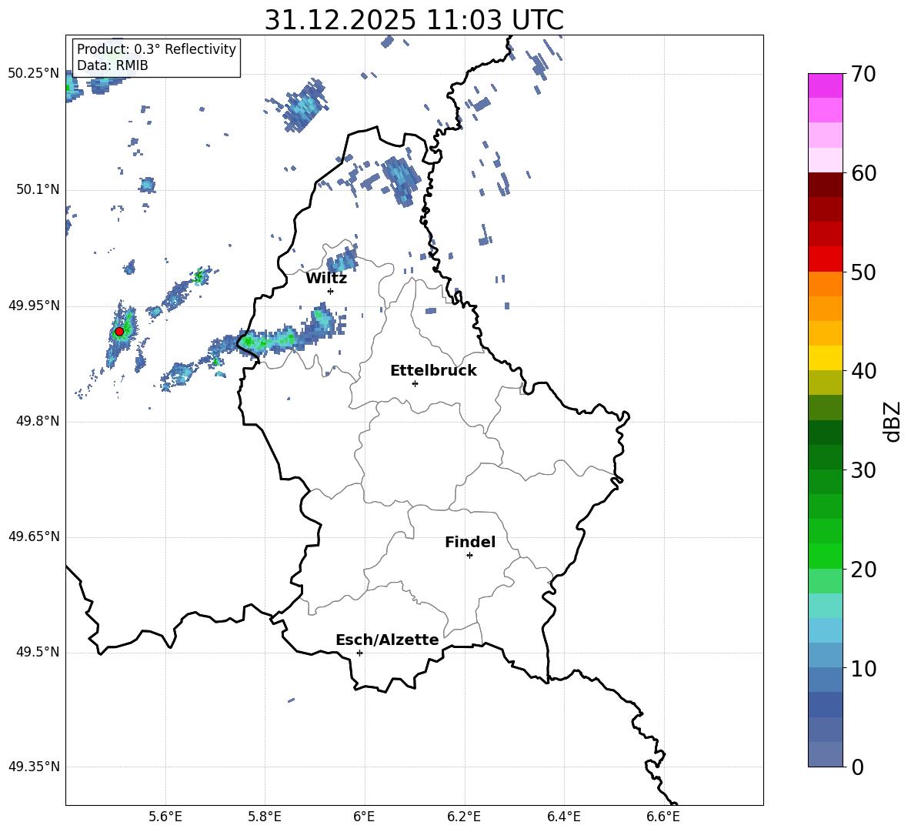Click the red dot marker on the map
The height and width of the screenshot is (832, 911).
click(119, 332)
